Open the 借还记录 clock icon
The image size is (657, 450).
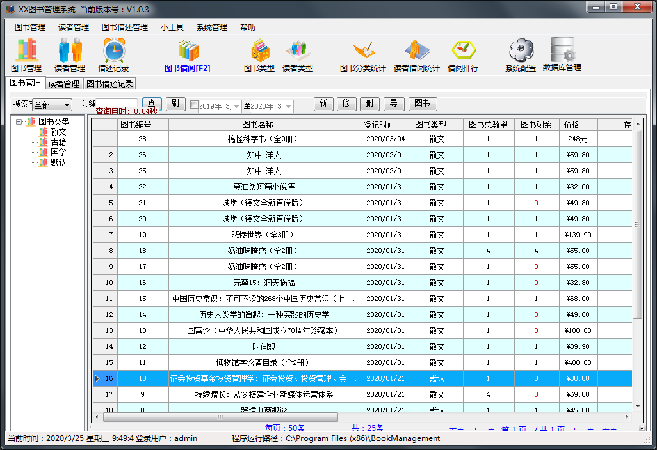pos(113,55)
